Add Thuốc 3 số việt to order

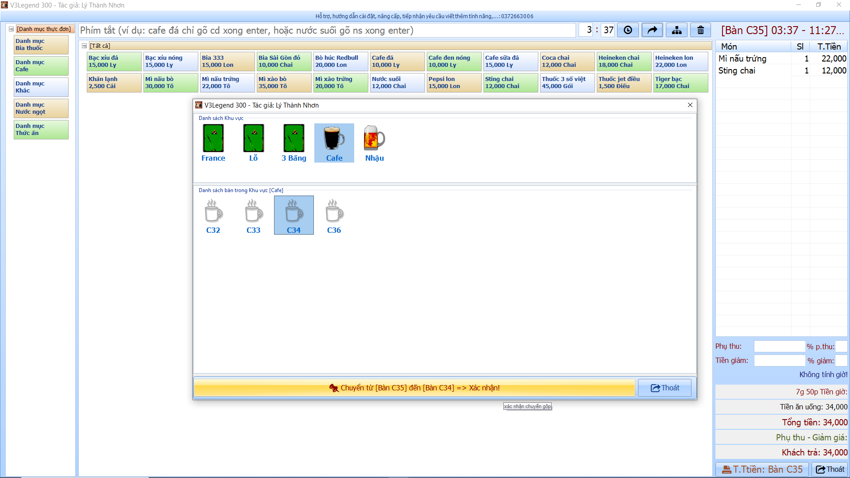(x=567, y=83)
